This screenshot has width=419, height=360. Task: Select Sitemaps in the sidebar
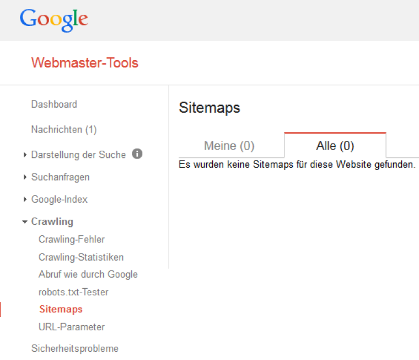(x=61, y=309)
